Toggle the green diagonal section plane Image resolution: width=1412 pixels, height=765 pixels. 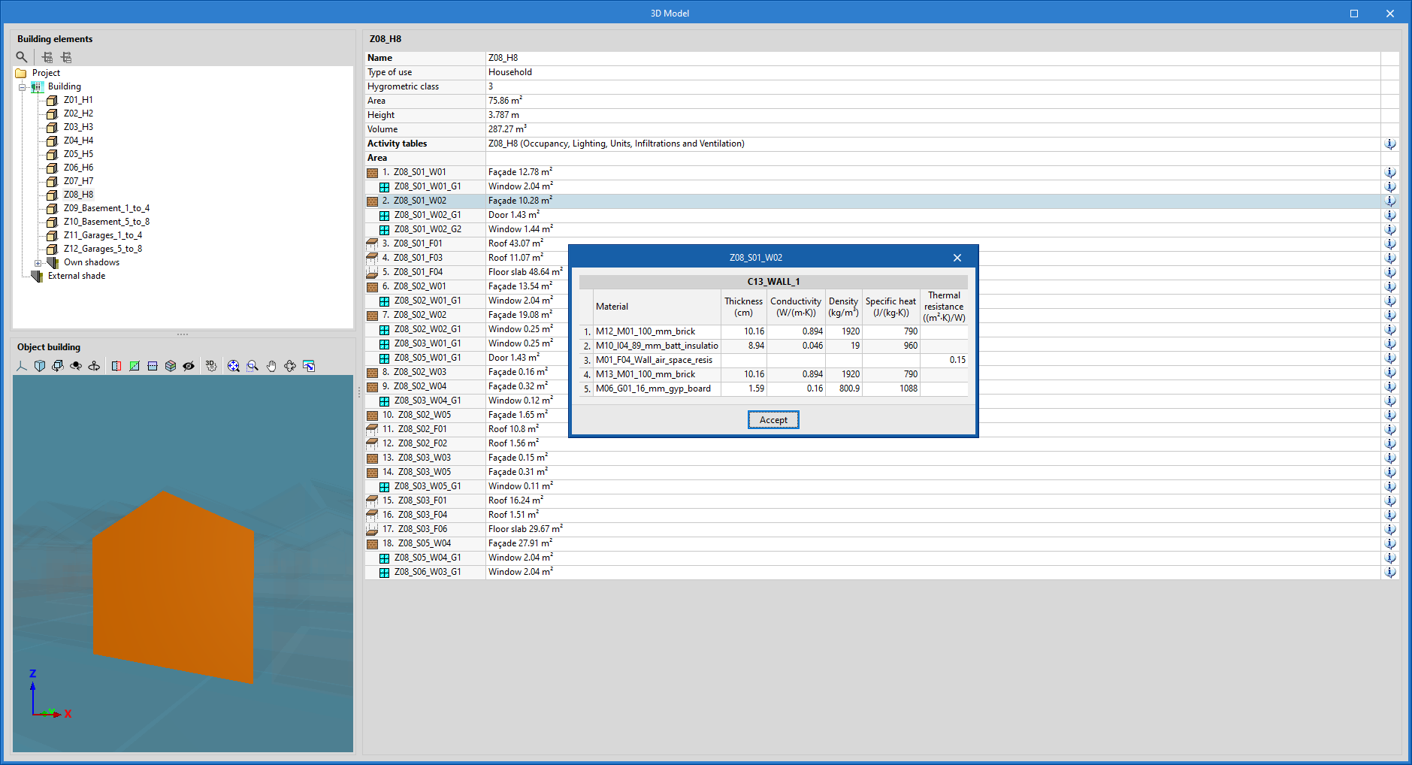click(135, 366)
